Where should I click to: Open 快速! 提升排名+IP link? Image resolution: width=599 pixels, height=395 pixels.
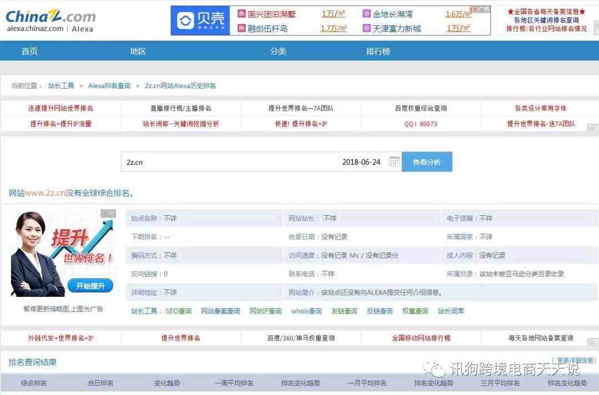[x=301, y=124]
